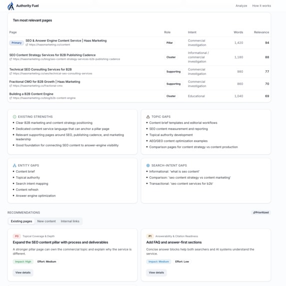This screenshot has width=286, height=286.
Task: Open Fractional CMO for B2B Growth page title
Action: pyautogui.click(x=44, y=82)
